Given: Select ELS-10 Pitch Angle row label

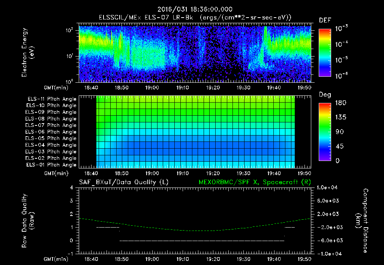Looking at the screenshot, I should tap(51, 106).
